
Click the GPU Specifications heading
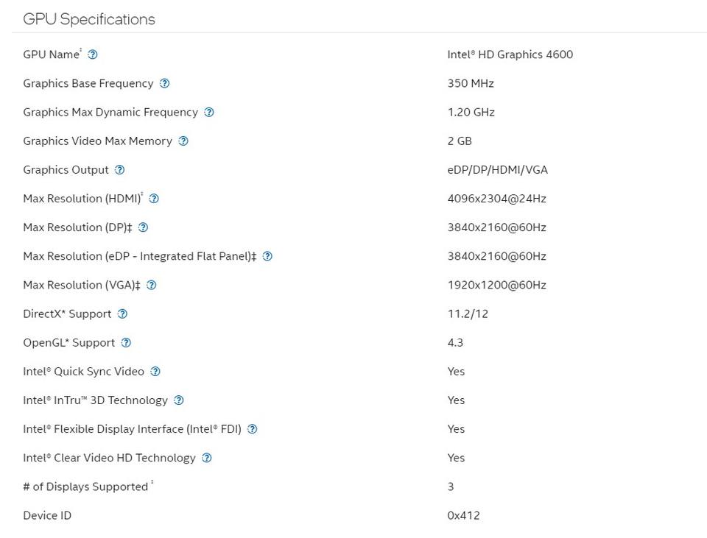[x=89, y=19]
